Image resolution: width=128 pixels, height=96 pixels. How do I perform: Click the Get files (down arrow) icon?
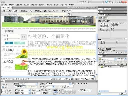[108, 62]
